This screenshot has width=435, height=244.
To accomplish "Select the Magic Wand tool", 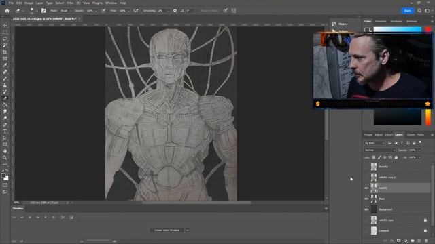I will [5, 45].
